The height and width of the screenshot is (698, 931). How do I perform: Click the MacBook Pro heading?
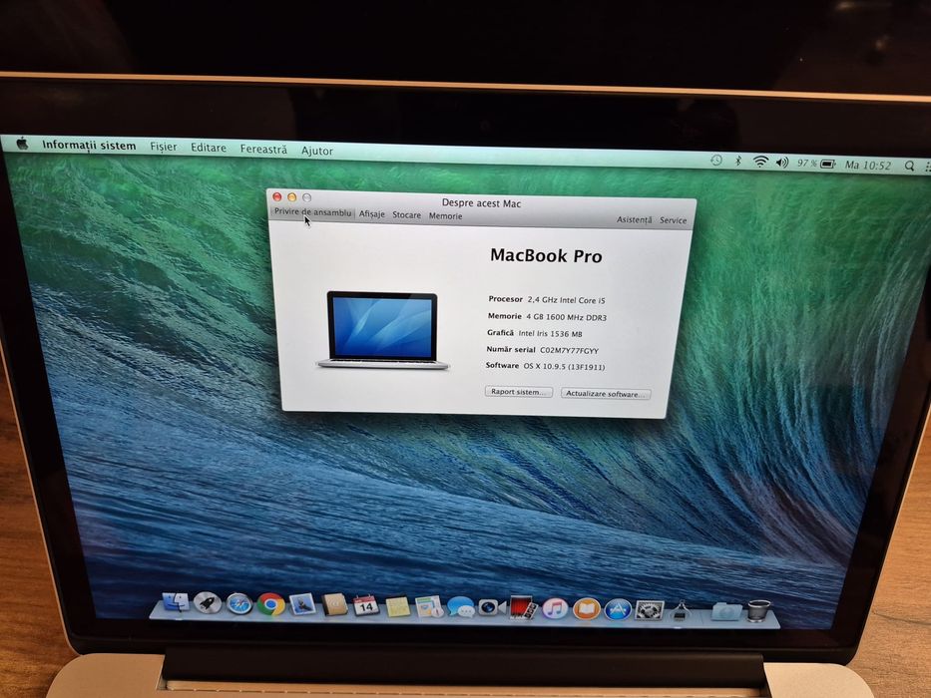click(546, 256)
